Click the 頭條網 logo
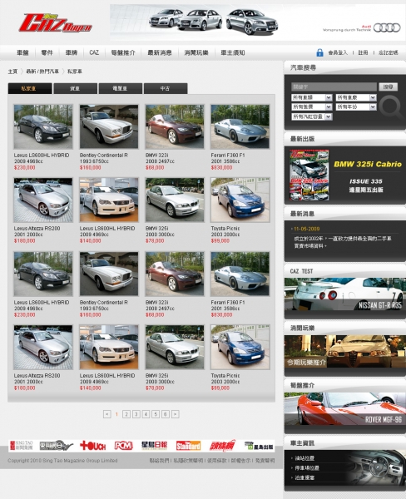This screenshot has height=499, width=406. pos(222,446)
